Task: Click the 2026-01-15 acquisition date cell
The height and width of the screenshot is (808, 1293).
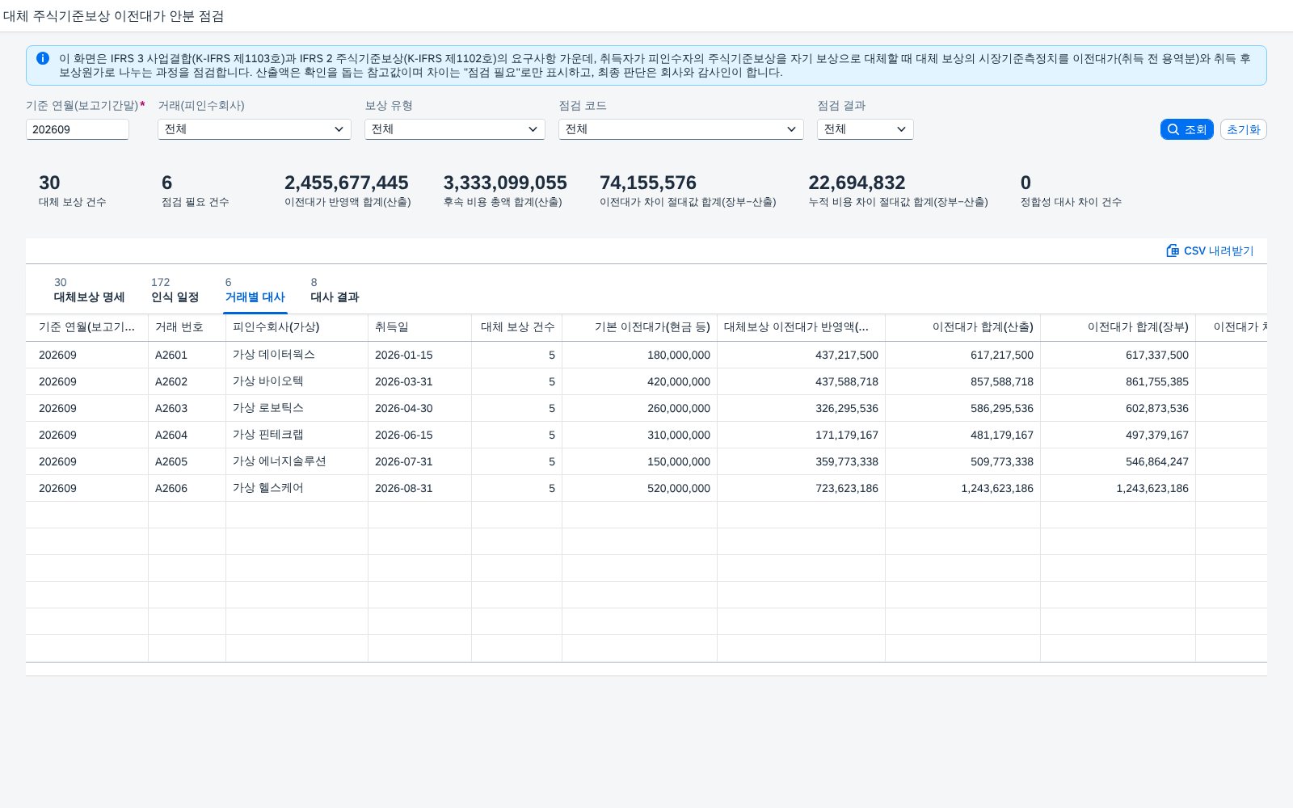Action: click(419, 355)
